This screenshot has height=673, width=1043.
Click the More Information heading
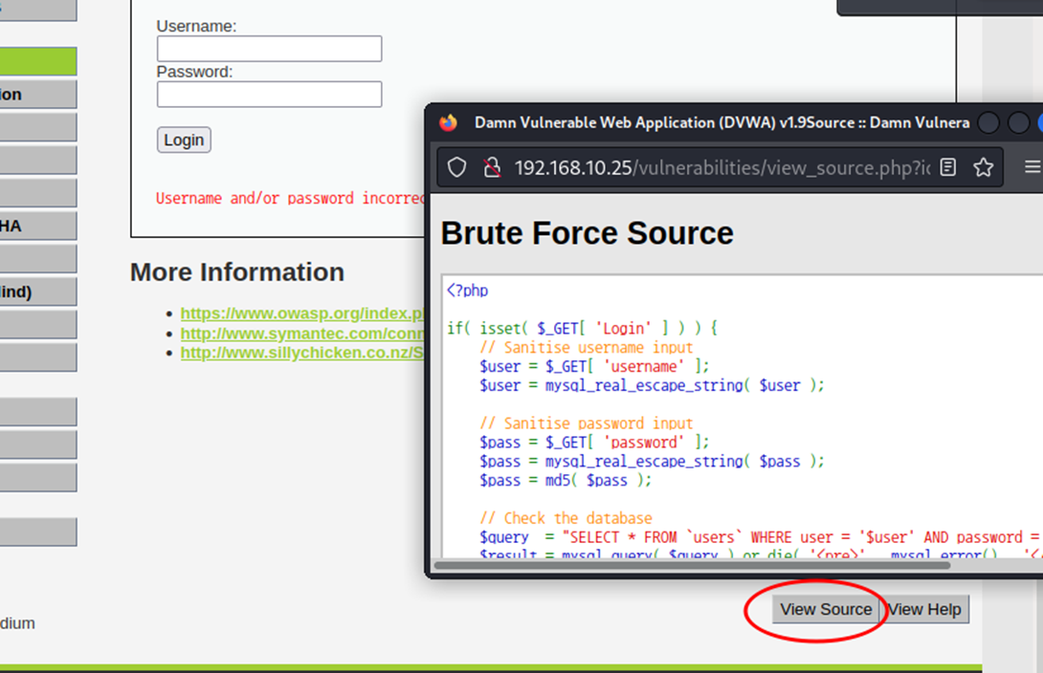coord(237,272)
